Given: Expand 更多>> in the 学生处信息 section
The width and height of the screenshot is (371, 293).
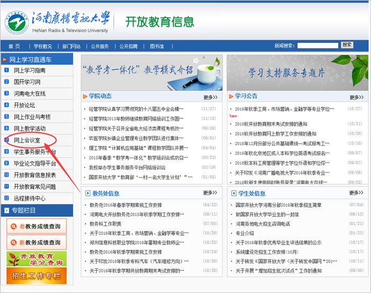Looking at the screenshot, I should (356, 193).
